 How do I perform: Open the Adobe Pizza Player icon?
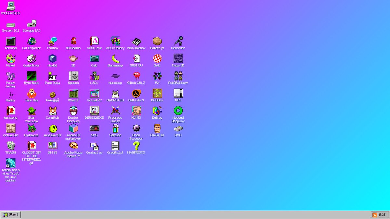[73, 146]
